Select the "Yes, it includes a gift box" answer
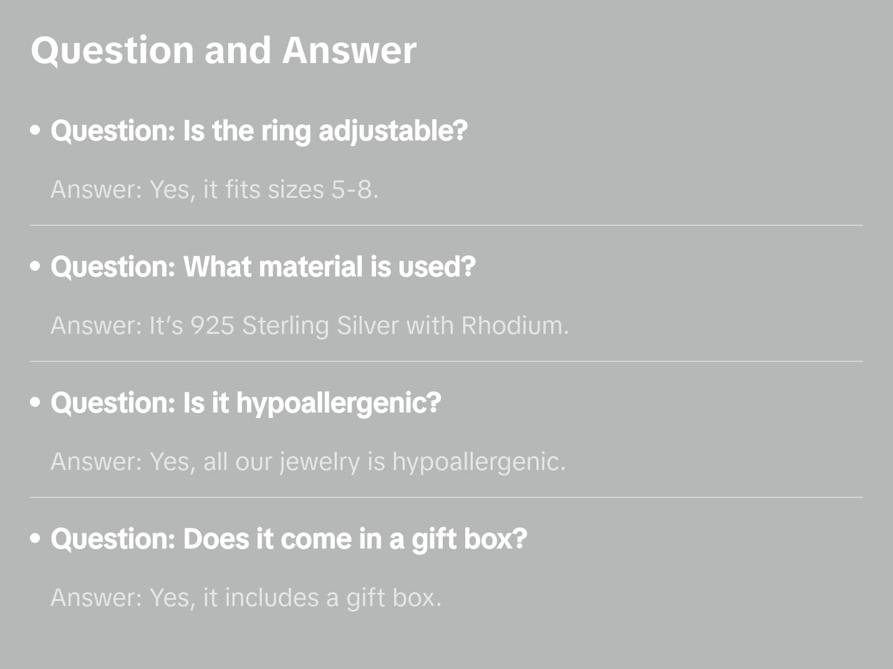 (246, 598)
